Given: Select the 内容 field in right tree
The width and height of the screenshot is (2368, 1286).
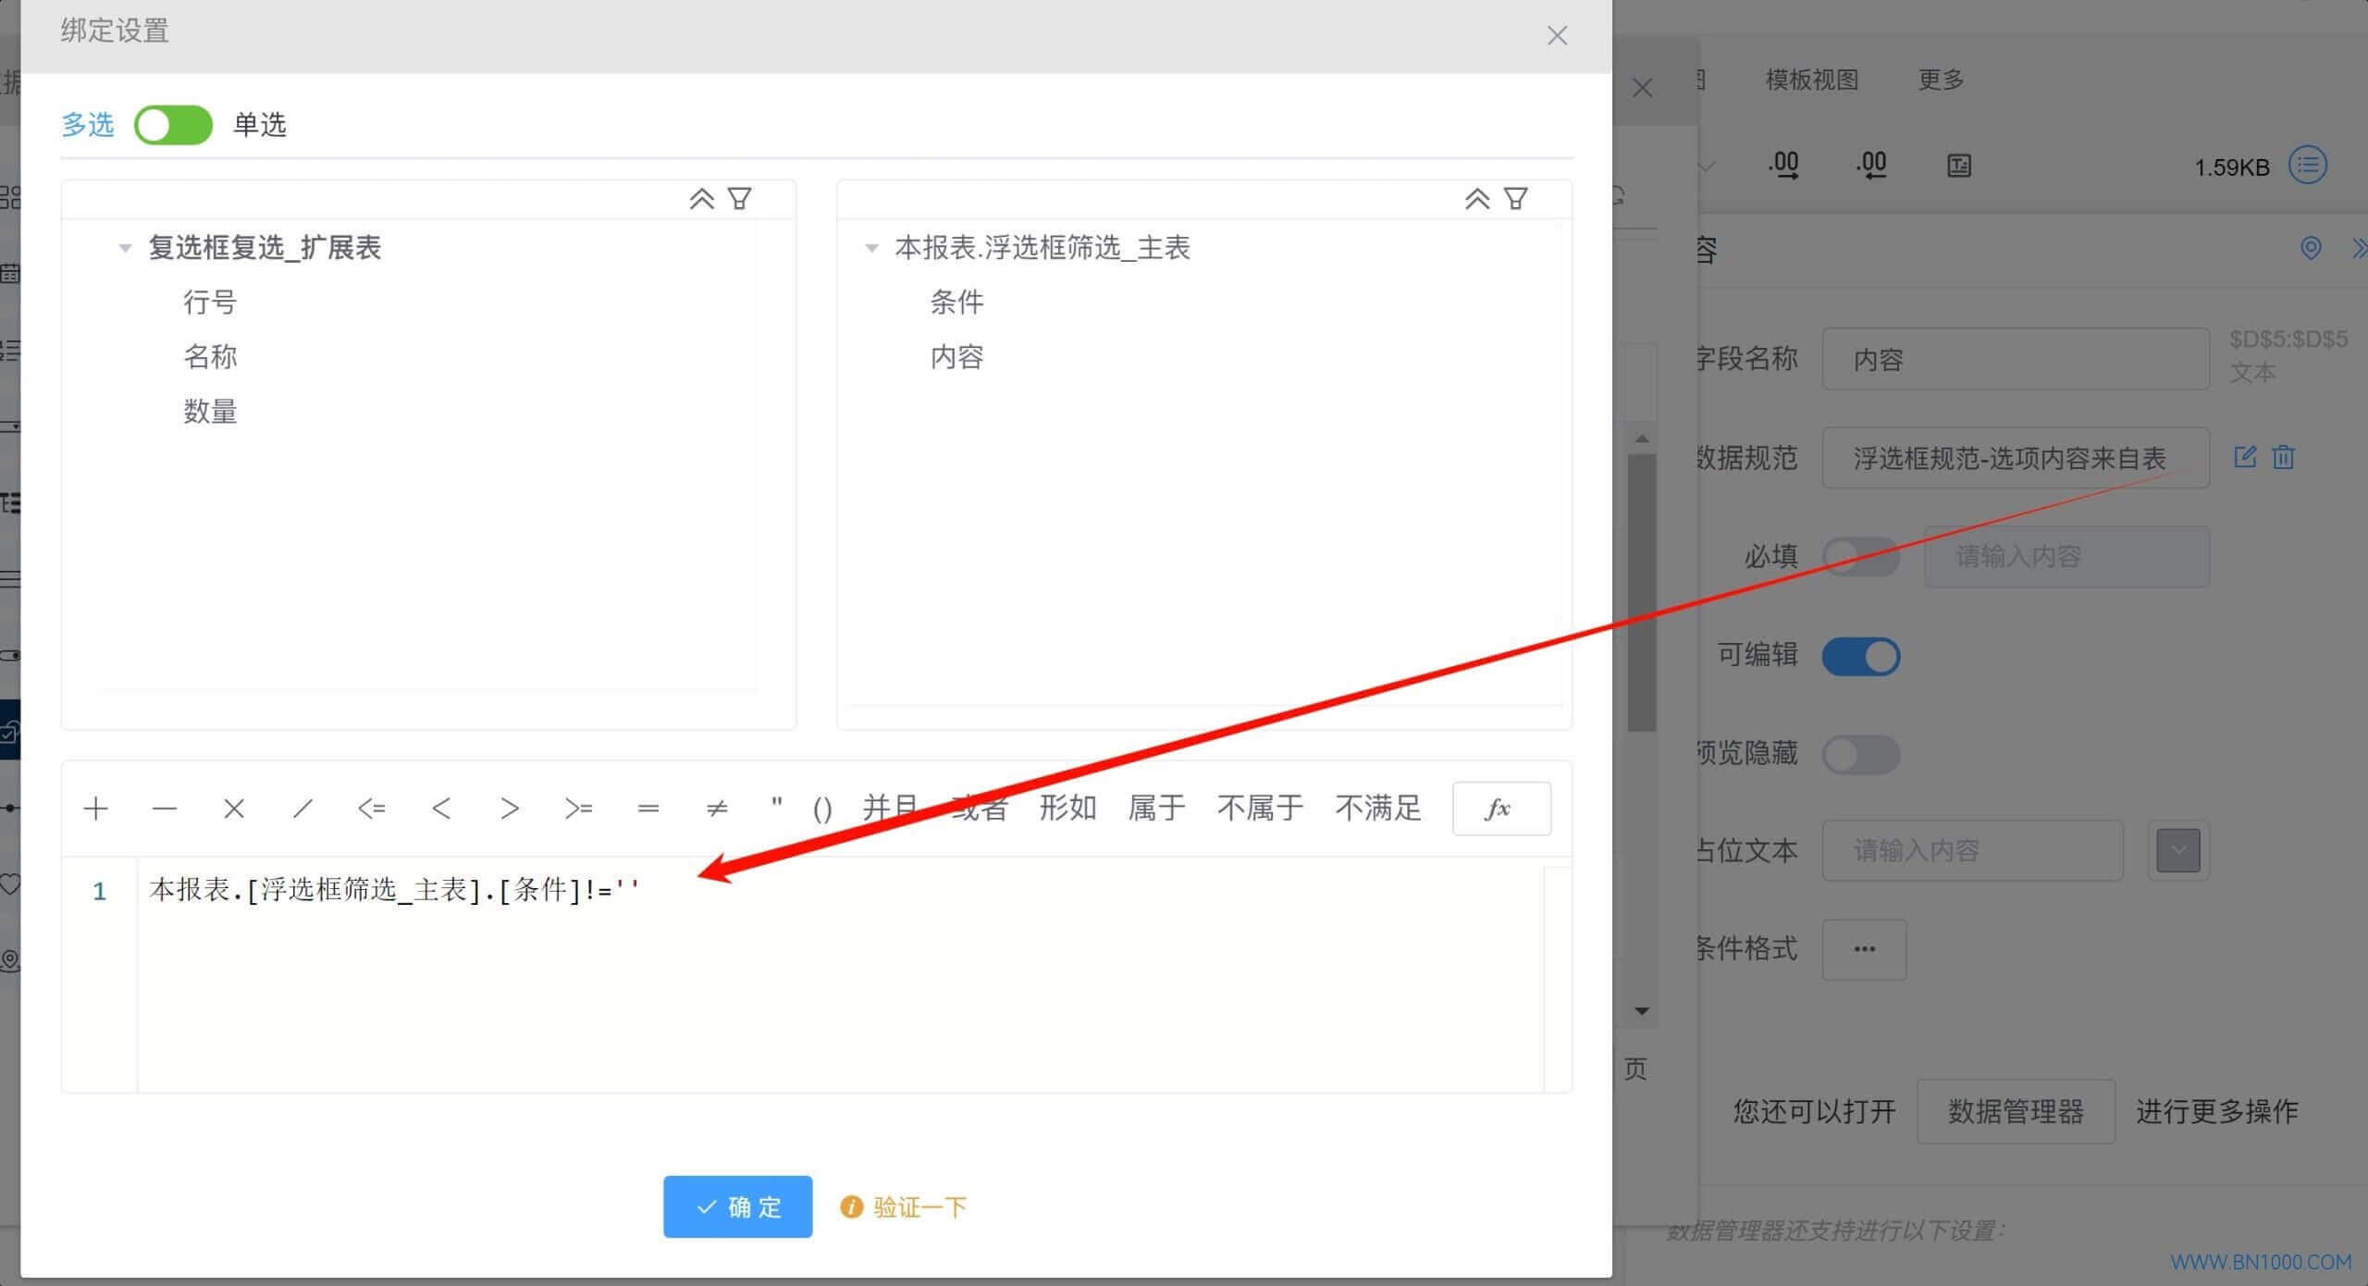Looking at the screenshot, I should click(956, 356).
